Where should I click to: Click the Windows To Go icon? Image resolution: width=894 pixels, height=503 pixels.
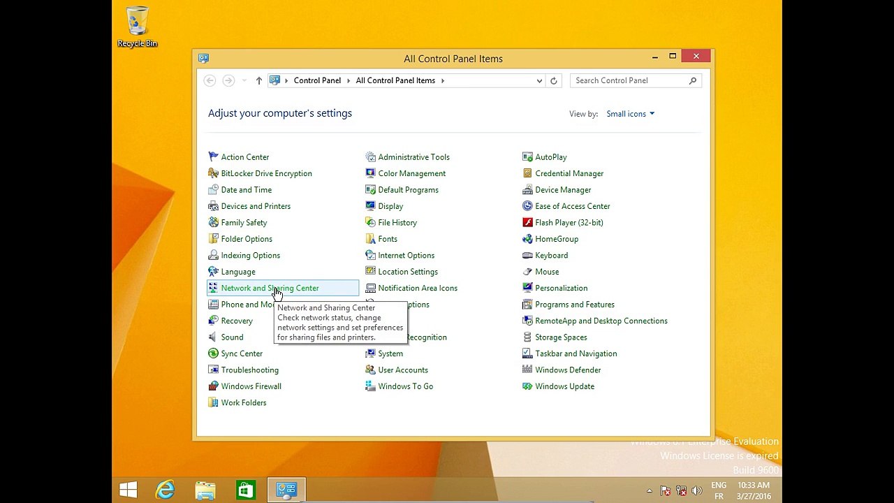click(370, 386)
